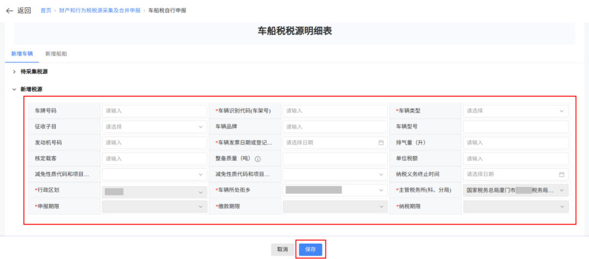Open the 车辆所处街乡 dropdown

click(335, 190)
